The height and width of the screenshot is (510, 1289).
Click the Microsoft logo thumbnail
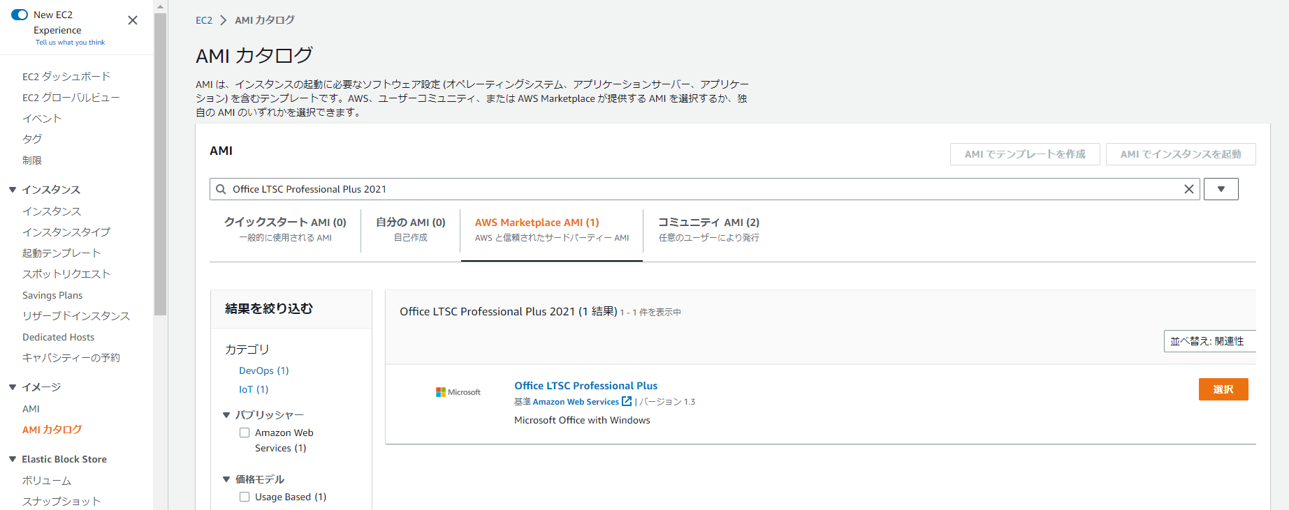point(458,392)
